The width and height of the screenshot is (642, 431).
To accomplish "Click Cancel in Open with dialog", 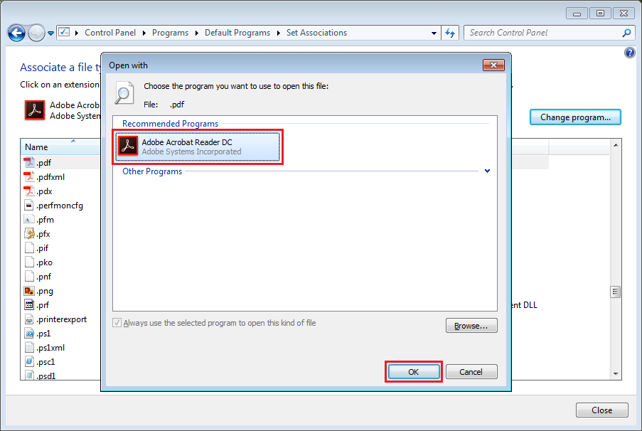I will click(x=471, y=371).
